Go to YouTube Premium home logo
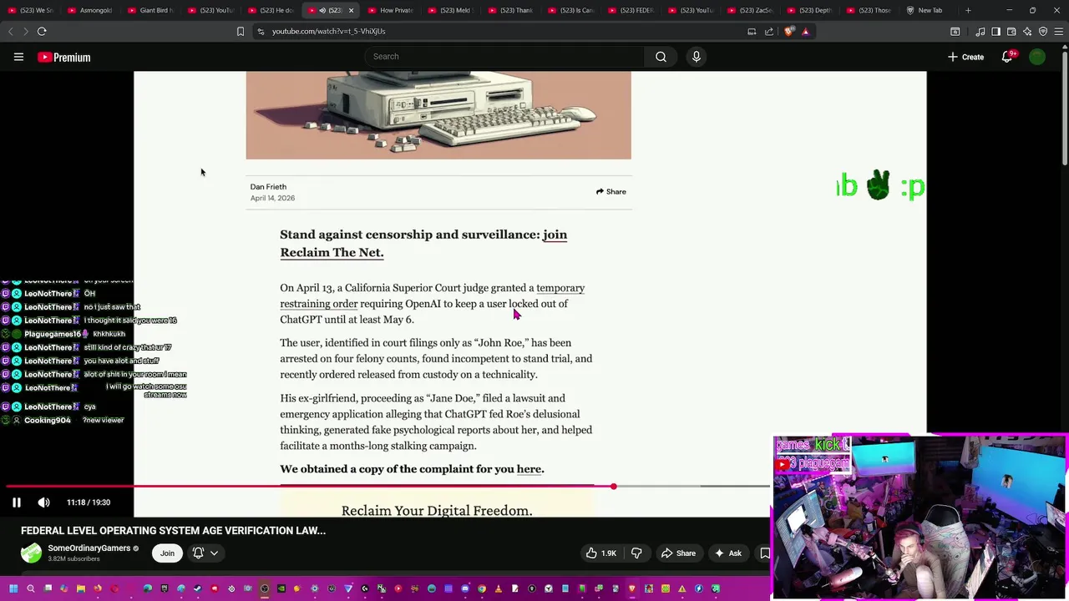Screen dimensions: 1069x601 (x=63, y=57)
